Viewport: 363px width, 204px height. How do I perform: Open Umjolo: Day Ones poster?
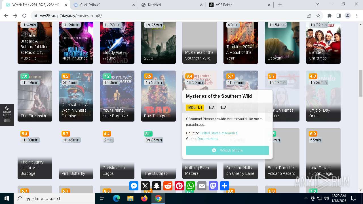323,96
